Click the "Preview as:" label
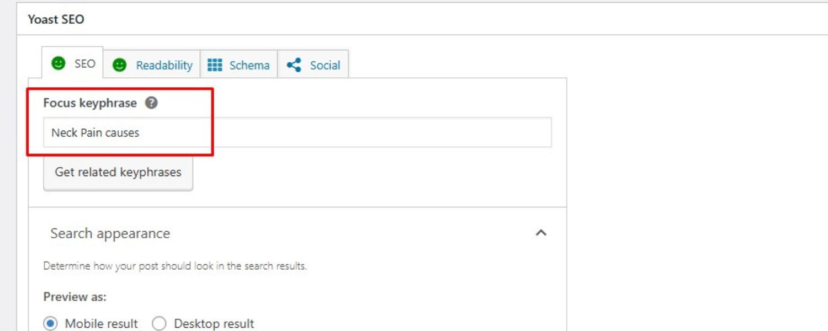 (x=75, y=297)
